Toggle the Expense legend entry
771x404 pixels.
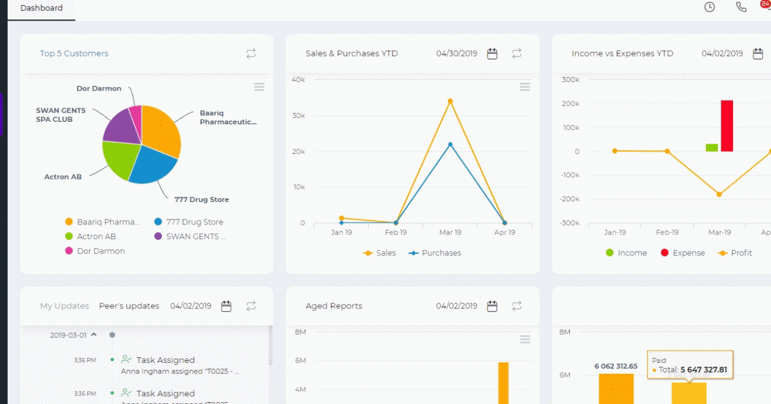click(683, 253)
